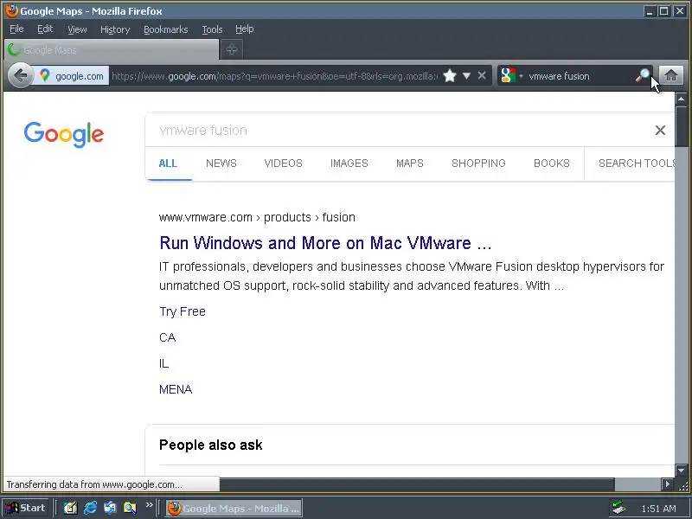Minimize the Firefox window

(650, 11)
